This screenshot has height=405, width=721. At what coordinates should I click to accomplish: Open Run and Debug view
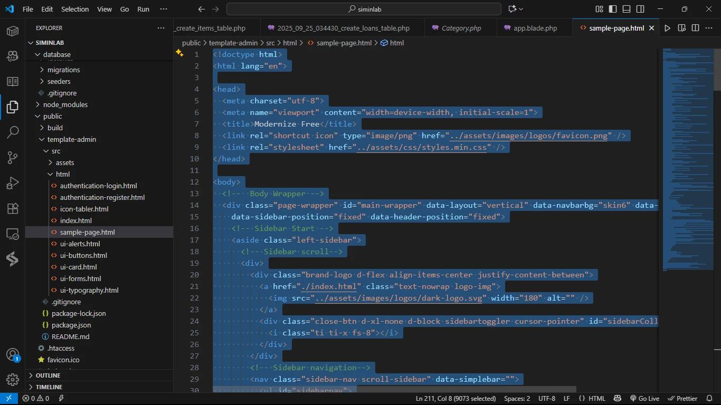click(x=13, y=183)
